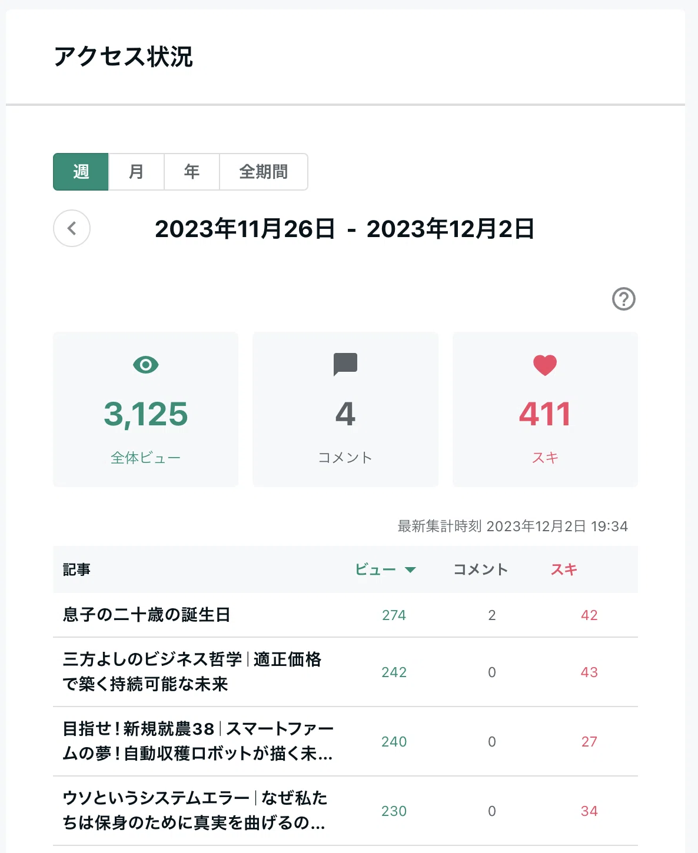Viewport: 698px width, 853px height.
Task: Sort table by スキ column header
Action: pyautogui.click(x=564, y=569)
